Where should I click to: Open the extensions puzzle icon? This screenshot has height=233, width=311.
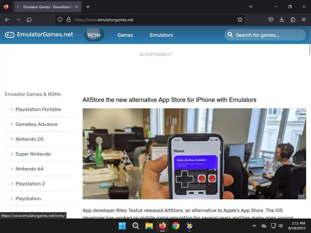293,19
